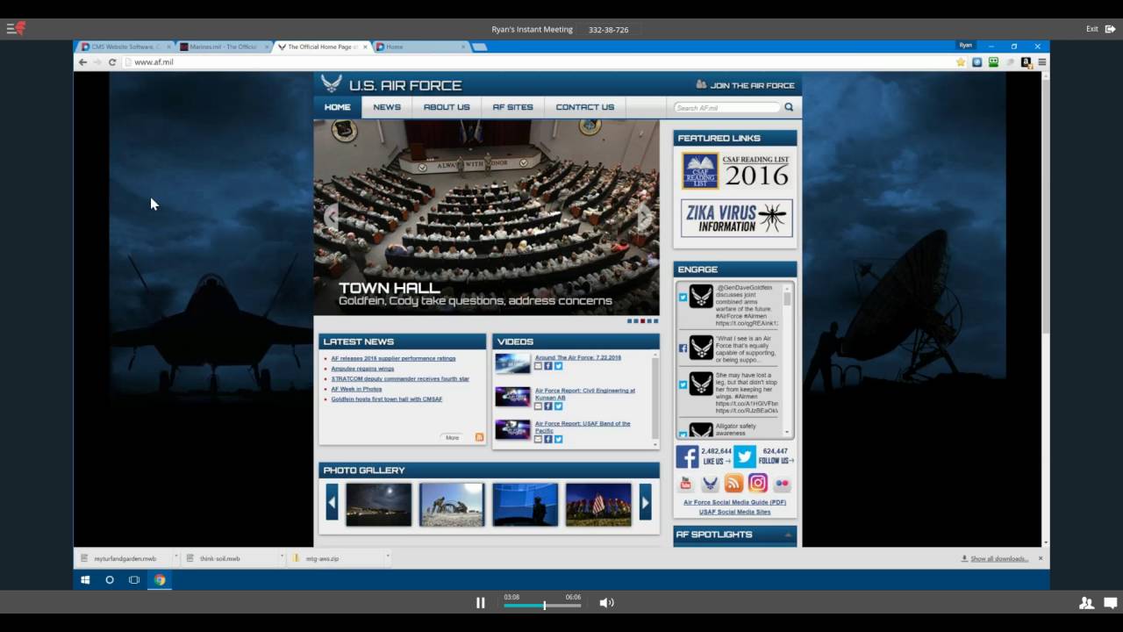Open the Air Force wings blog icon
Viewport: 1123px width, 632px height.
(710, 484)
